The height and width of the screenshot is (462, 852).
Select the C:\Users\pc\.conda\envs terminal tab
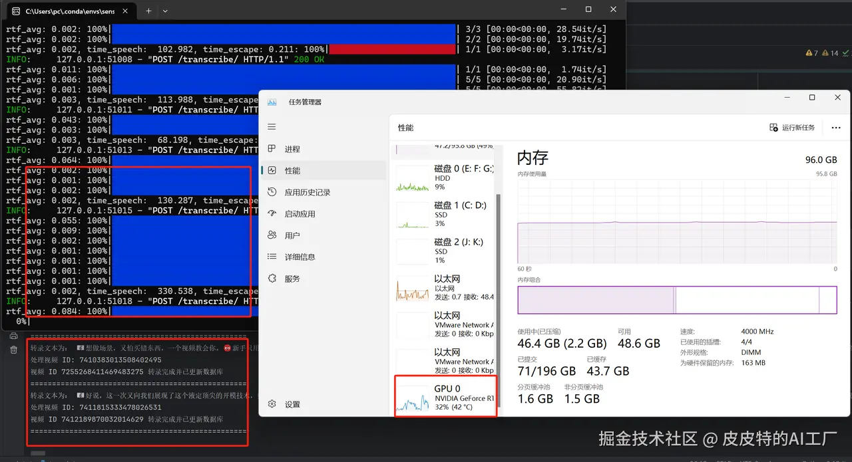[x=71, y=11]
